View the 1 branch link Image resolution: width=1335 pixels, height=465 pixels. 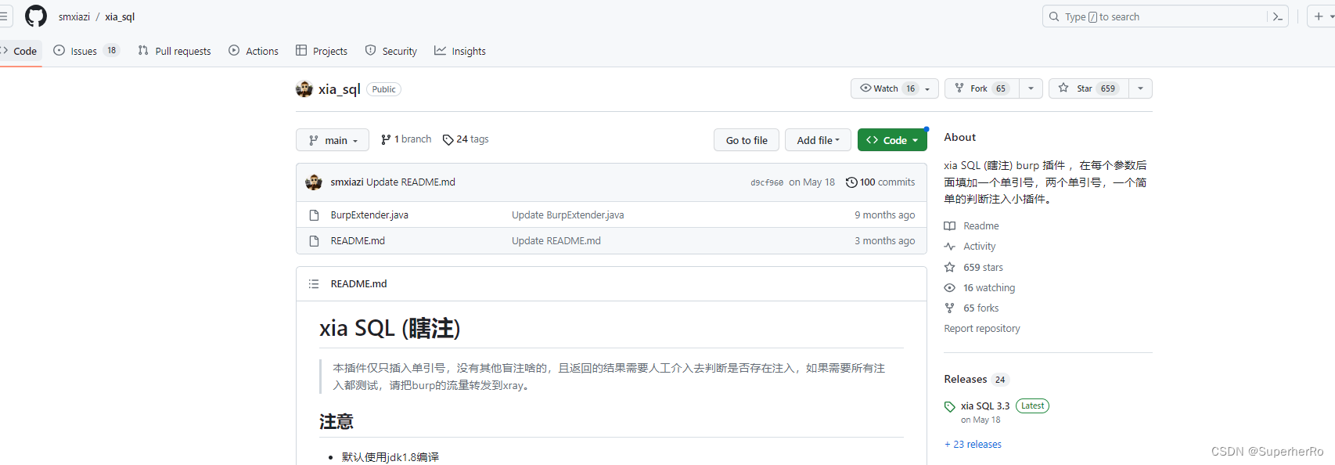tap(406, 139)
